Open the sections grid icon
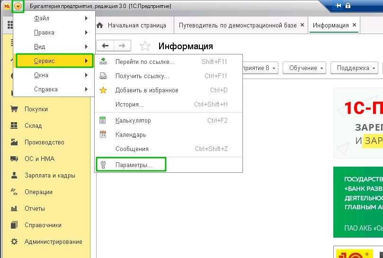The height and width of the screenshot is (258, 383). [x=10, y=25]
